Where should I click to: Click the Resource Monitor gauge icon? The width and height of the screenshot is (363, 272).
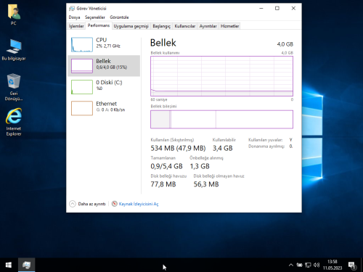tap(115, 204)
